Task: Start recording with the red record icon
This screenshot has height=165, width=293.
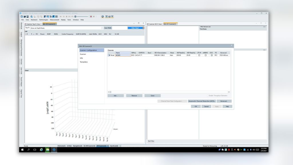Action: click(x=91, y=17)
